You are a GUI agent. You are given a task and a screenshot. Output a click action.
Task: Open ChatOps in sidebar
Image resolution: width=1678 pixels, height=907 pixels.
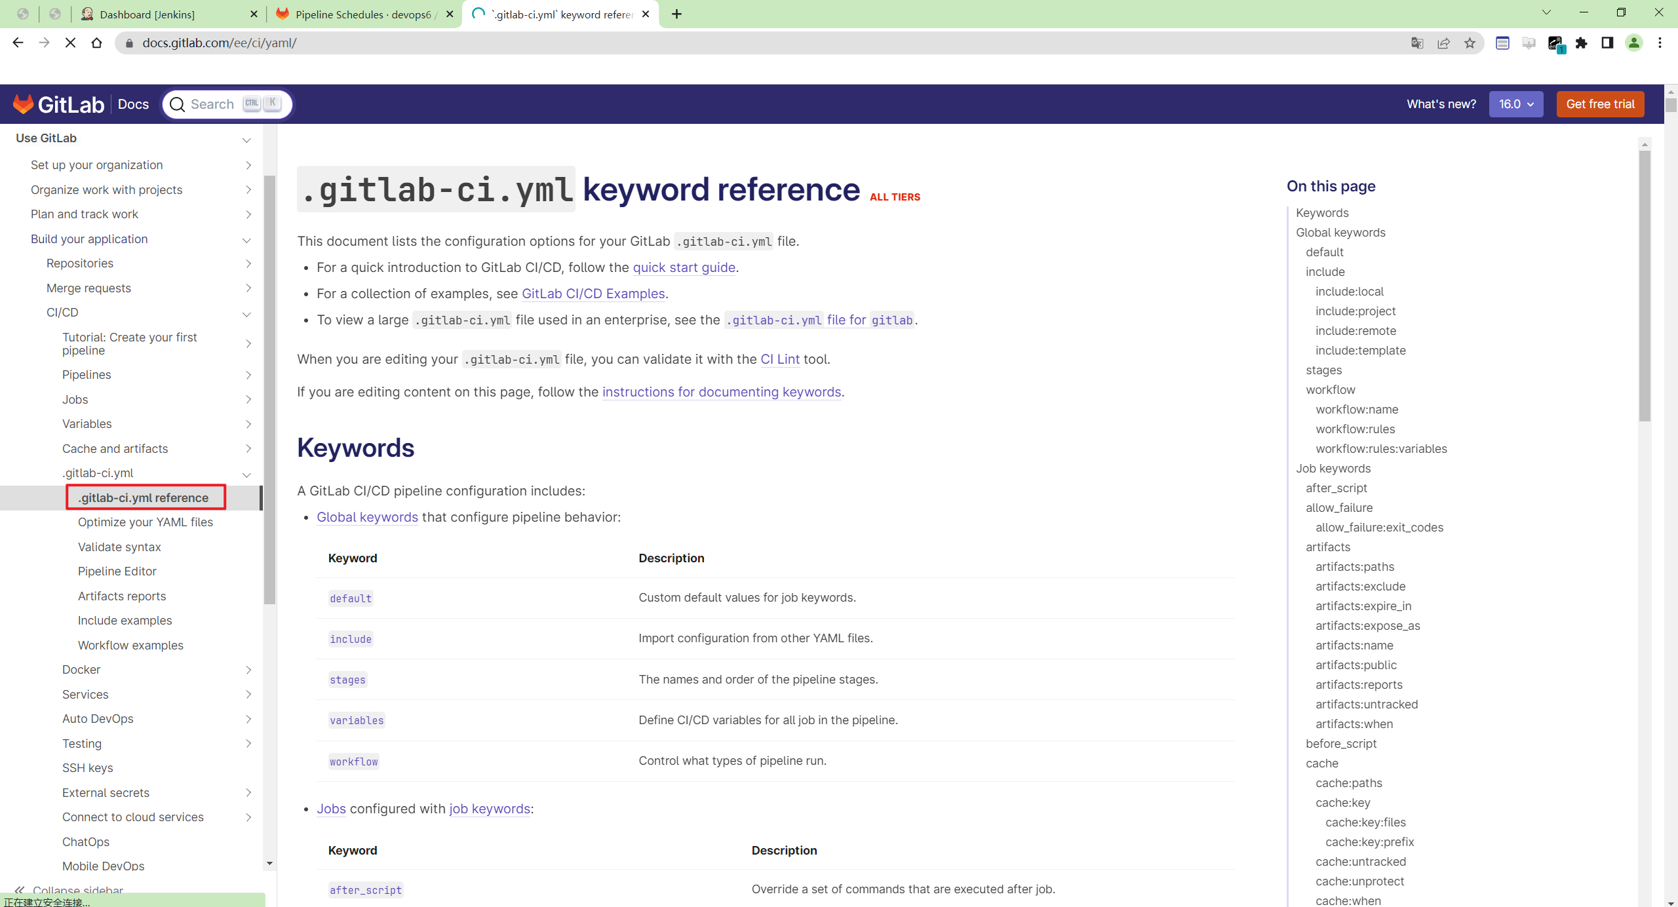86,842
